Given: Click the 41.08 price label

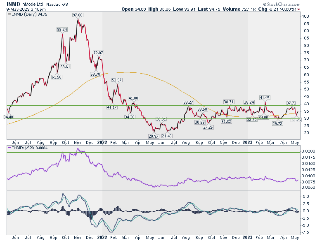Looking at the screenshot, I should pyautogui.click(x=133, y=98).
